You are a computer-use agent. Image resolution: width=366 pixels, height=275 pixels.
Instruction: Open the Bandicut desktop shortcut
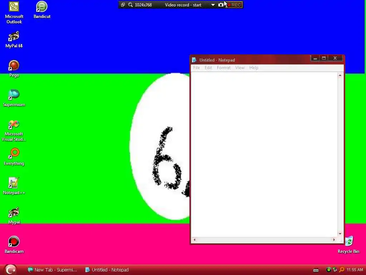pyautogui.click(x=42, y=10)
